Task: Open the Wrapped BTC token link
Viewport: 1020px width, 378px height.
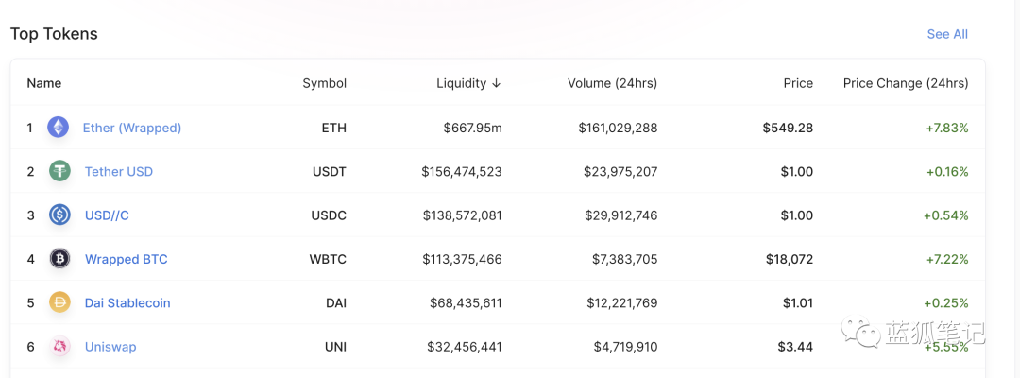Action: 127,259
